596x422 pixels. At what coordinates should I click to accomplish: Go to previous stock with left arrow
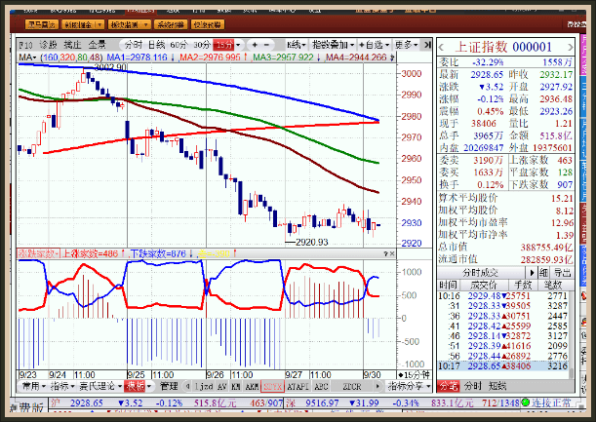click(441, 48)
